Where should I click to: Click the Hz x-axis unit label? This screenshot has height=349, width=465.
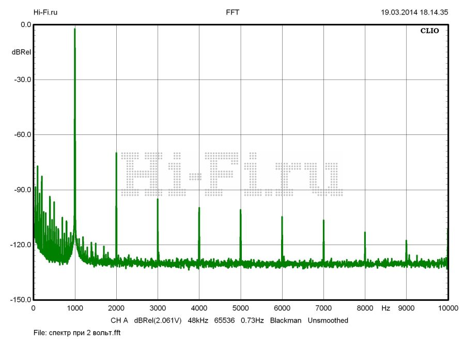[385, 308]
